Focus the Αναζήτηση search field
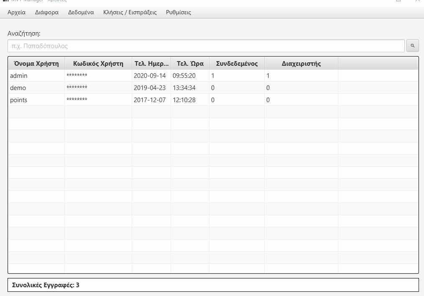Image resolution: width=424 pixels, height=296 pixels. [x=206, y=46]
